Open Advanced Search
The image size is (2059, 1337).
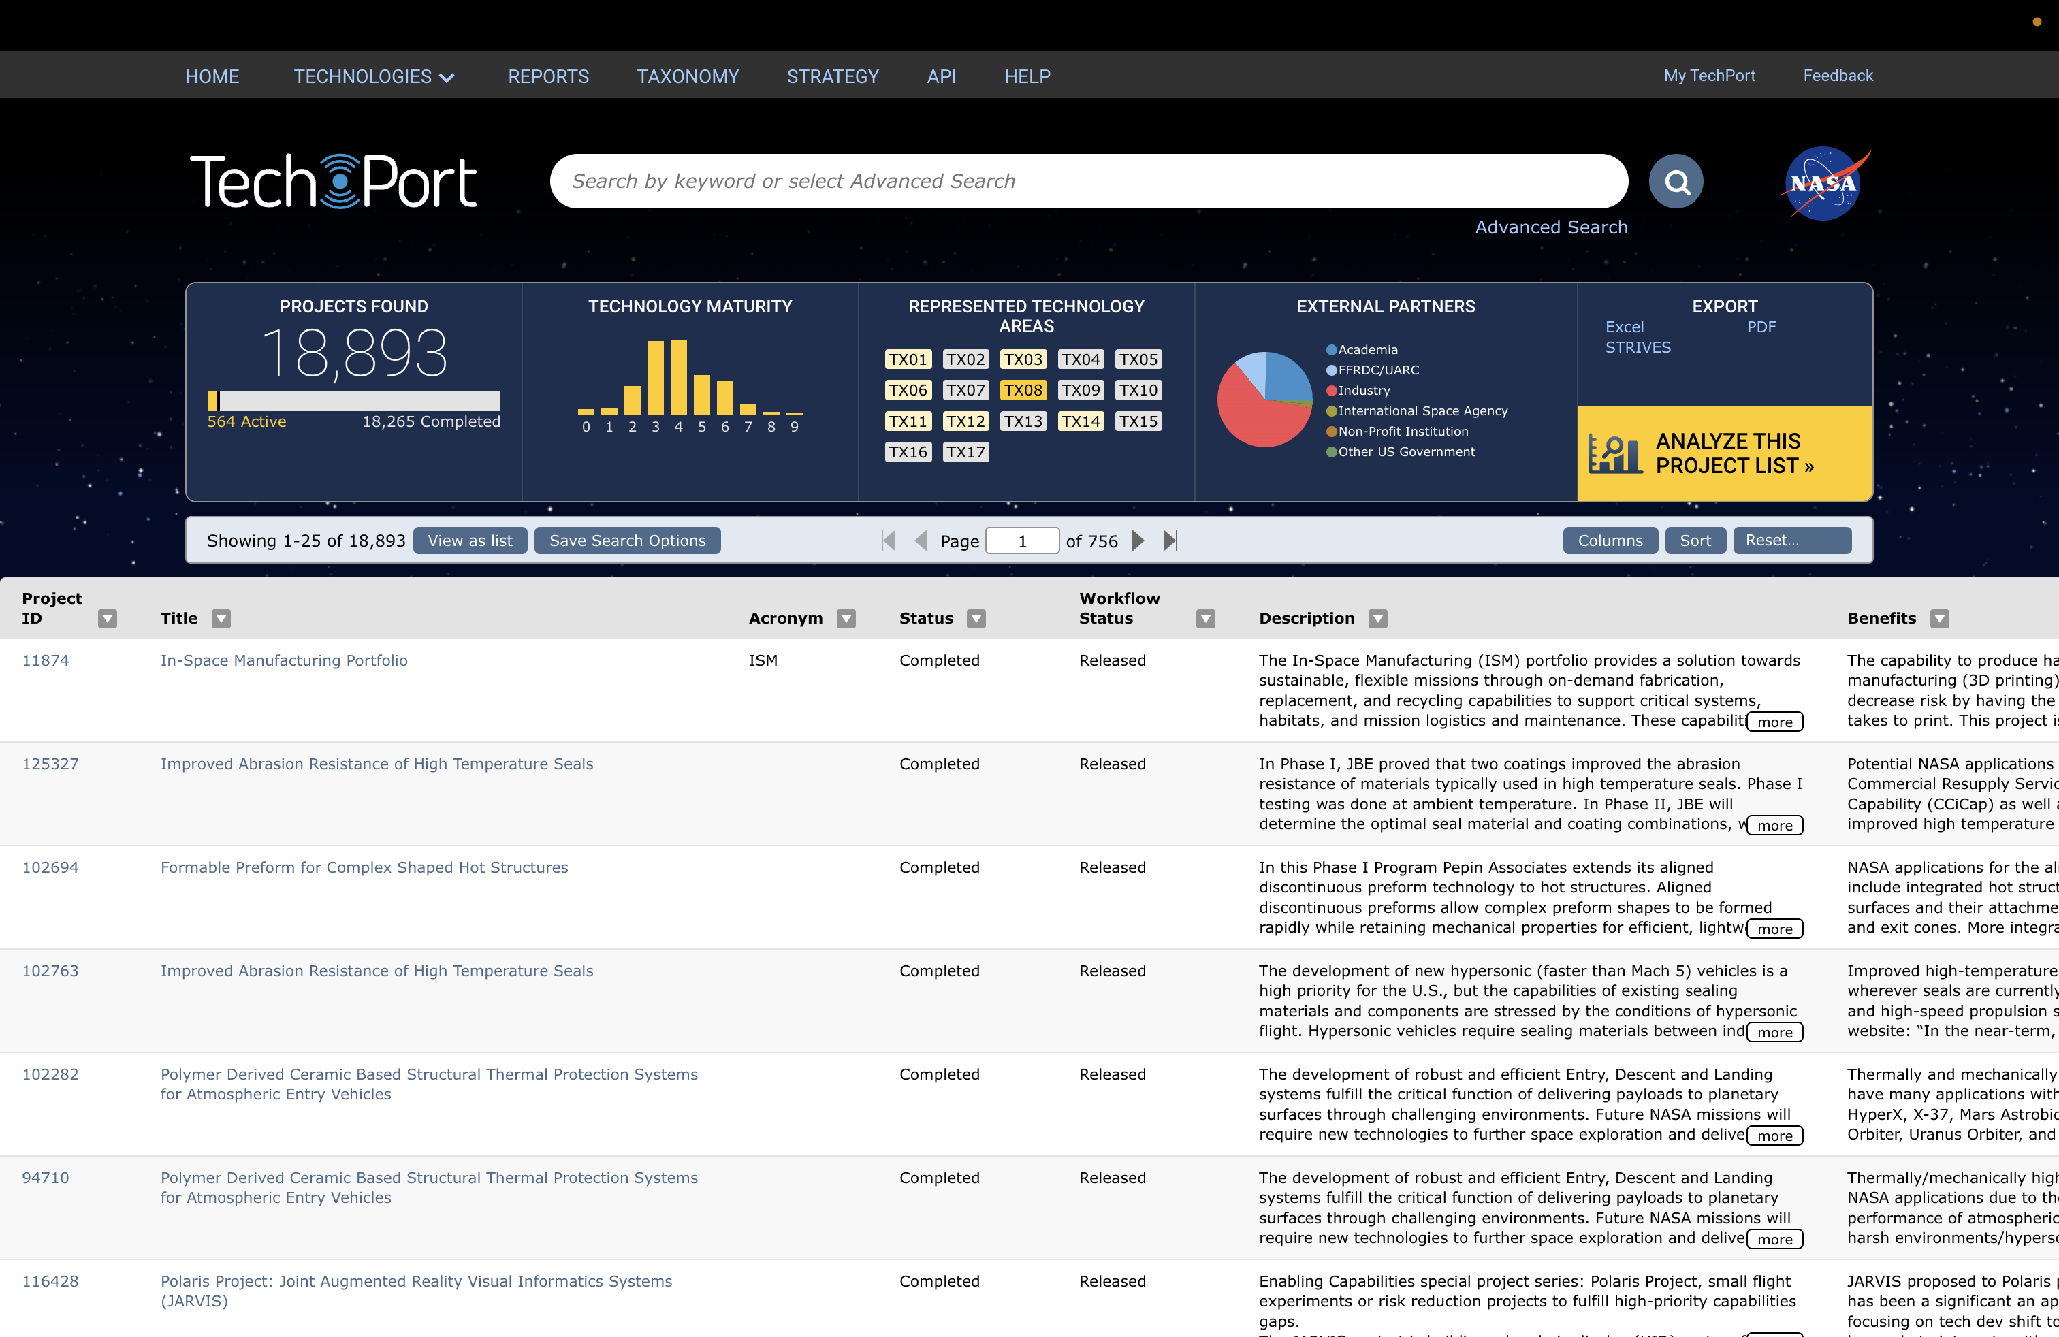[x=1552, y=227]
